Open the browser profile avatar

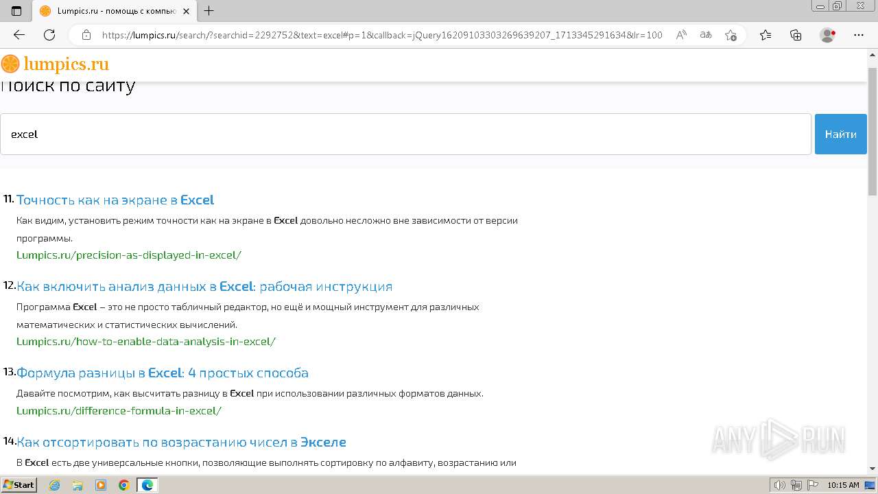tap(828, 35)
